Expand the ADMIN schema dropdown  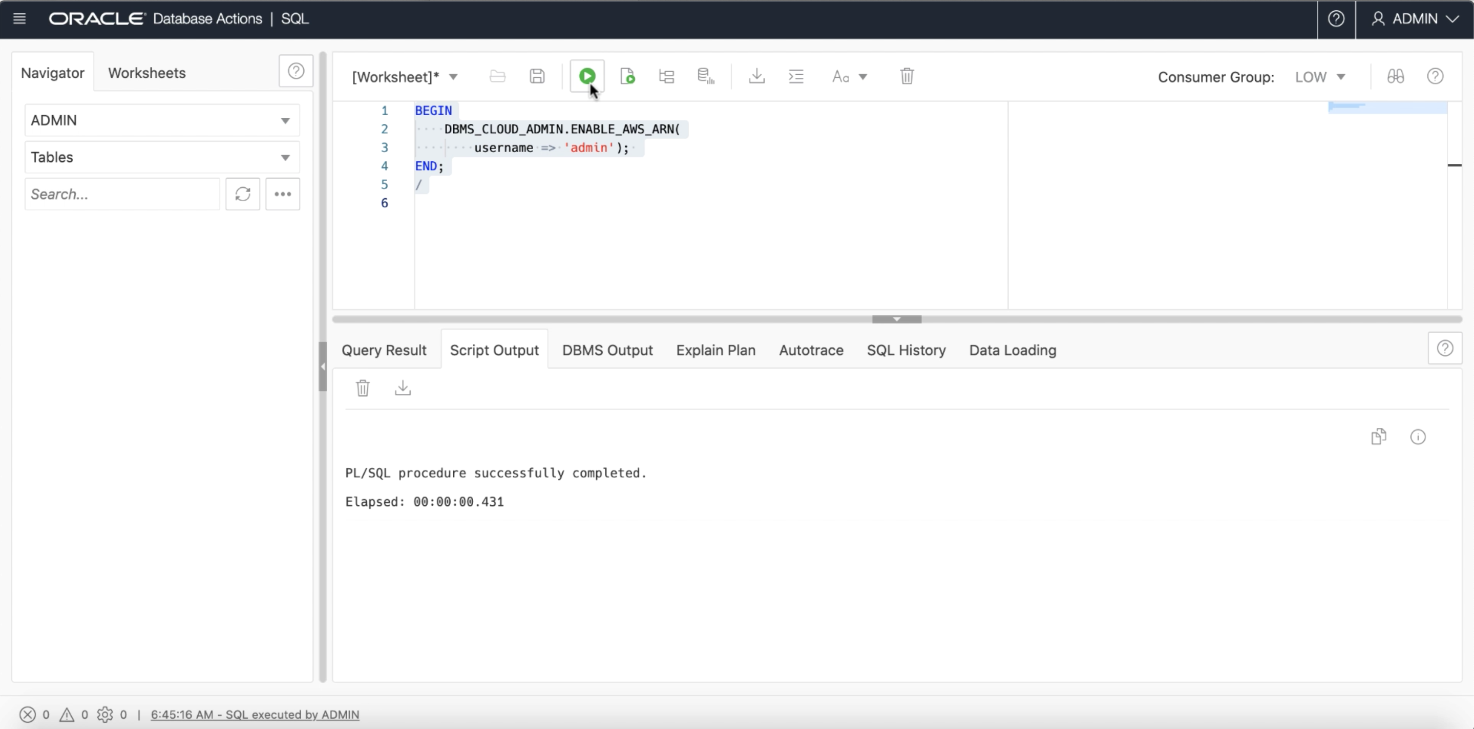(162, 121)
